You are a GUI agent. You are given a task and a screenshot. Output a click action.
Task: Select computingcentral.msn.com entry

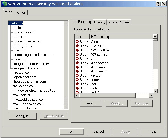[x=33, y=55]
